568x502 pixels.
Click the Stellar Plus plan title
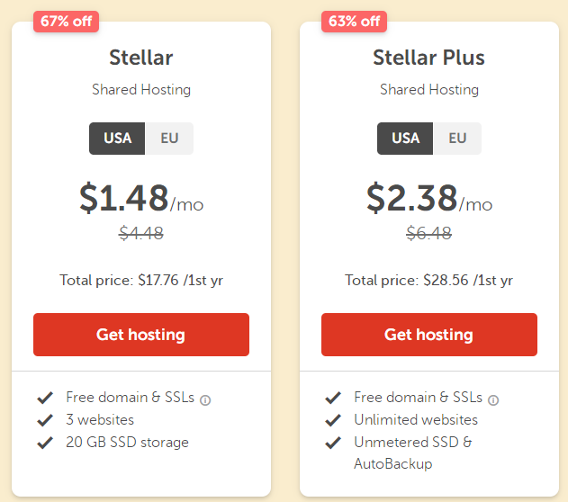429,58
